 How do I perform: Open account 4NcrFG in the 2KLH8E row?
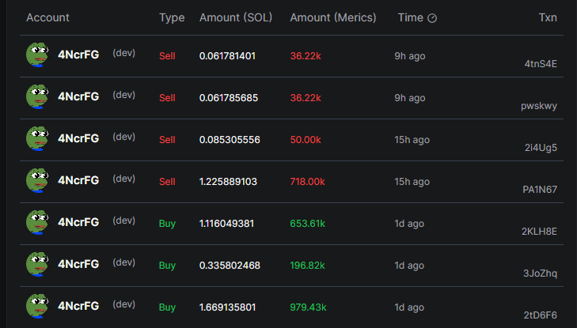click(78, 222)
